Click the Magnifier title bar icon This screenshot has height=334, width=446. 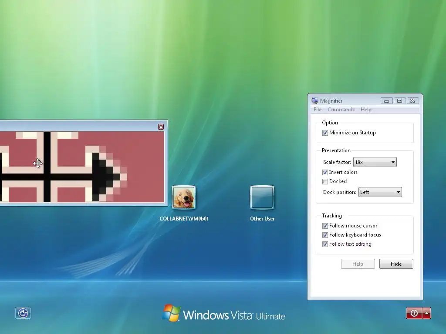(314, 100)
